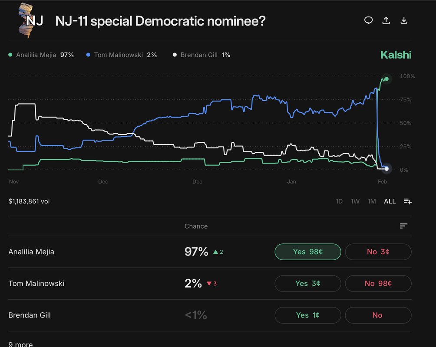Viewport: 436px width, 347px height.
Task: Select the green Analilia Mejia legend dot
Action: [x=10, y=55]
